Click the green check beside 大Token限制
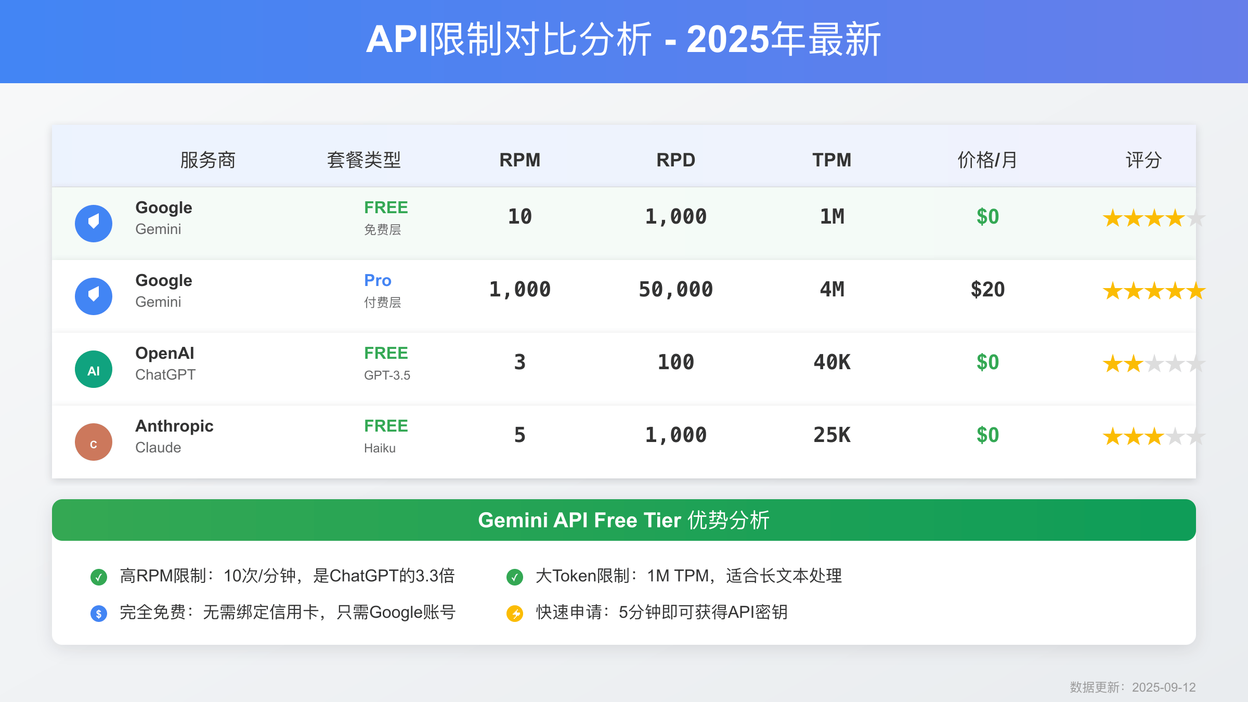 (515, 577)
